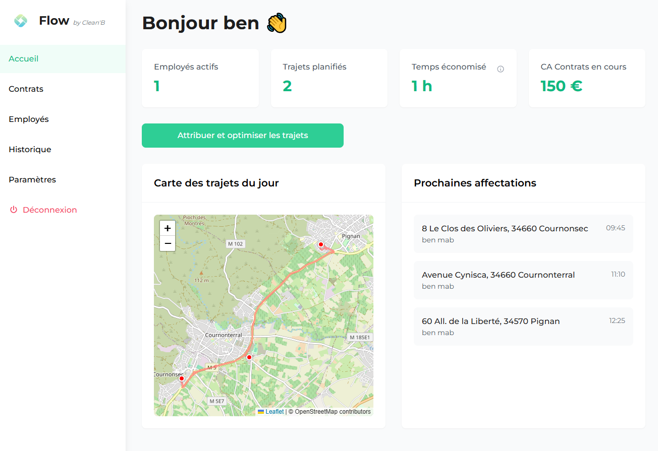This screenshot has width=658, height=451.
Task: Click the red marker near Cournonsec on the map
Action: (x=181, y=378)
